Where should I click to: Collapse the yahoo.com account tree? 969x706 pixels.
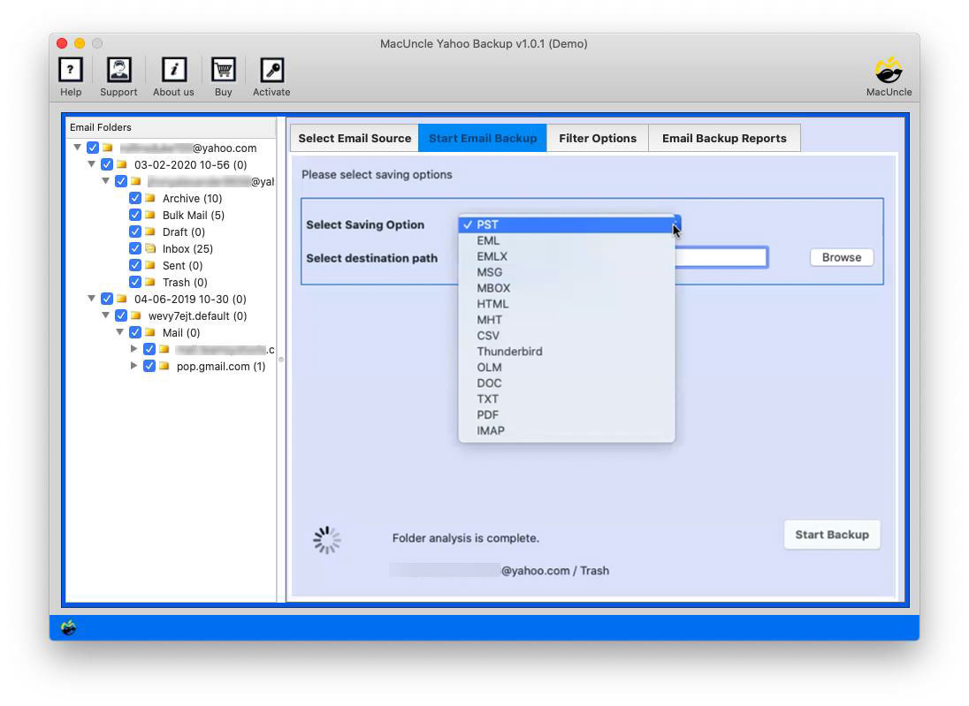(77, 148)
